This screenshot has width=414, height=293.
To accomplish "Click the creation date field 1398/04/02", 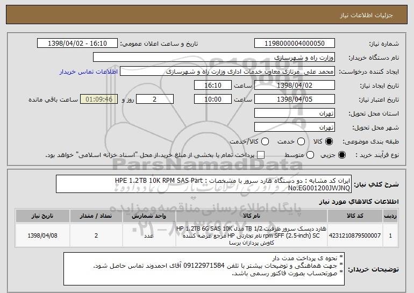I will pyautogui.click(x=295, y=85).
